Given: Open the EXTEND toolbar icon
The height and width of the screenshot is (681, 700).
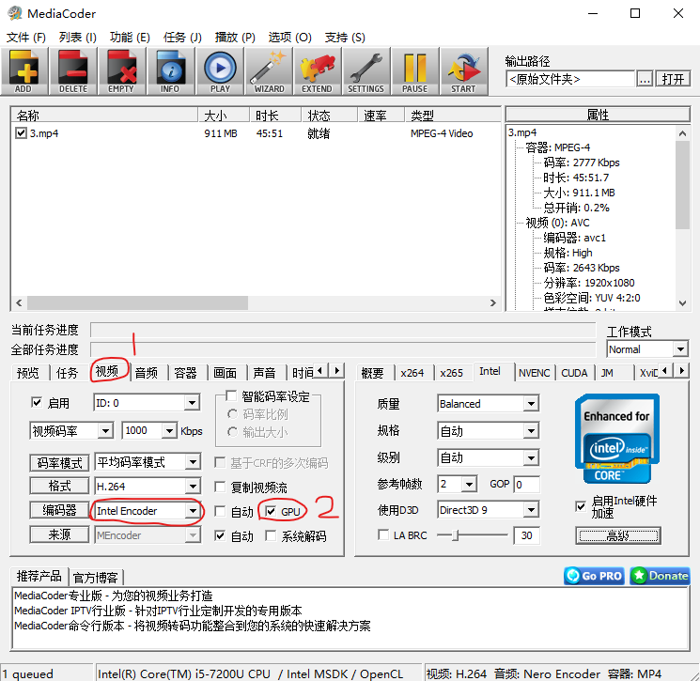Looking at the screenshot, I should pos(317,71).
